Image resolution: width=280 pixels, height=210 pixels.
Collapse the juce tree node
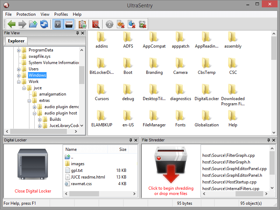pos(24,88)
